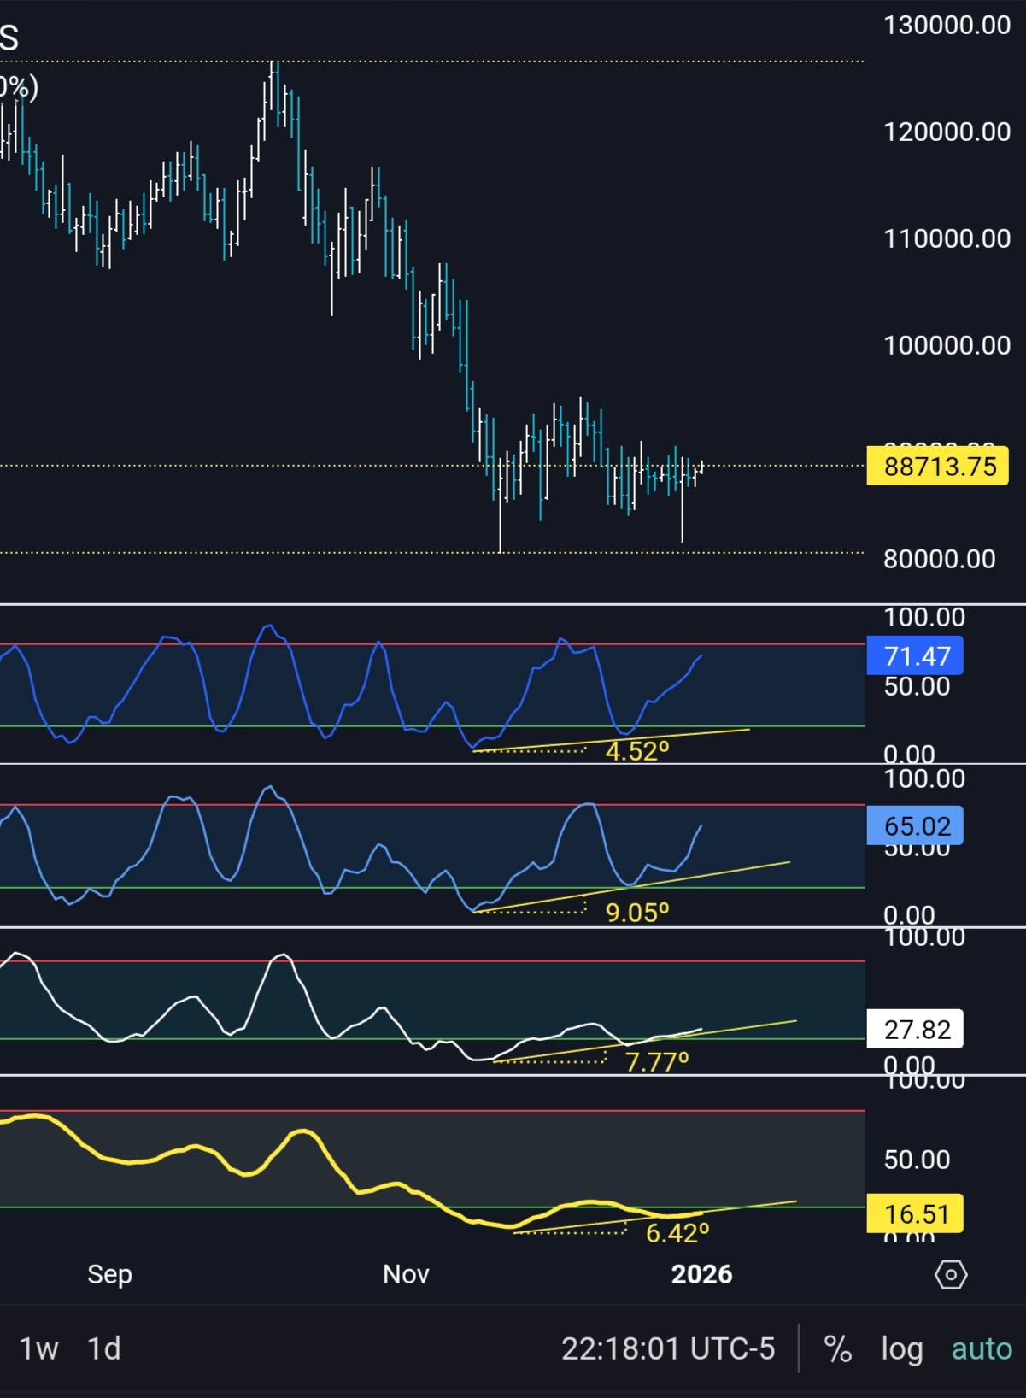Select indicator value label 16.51
Image resolution: width=1026 pixels, height=1398 pixels.
[x=915, y=1213]
